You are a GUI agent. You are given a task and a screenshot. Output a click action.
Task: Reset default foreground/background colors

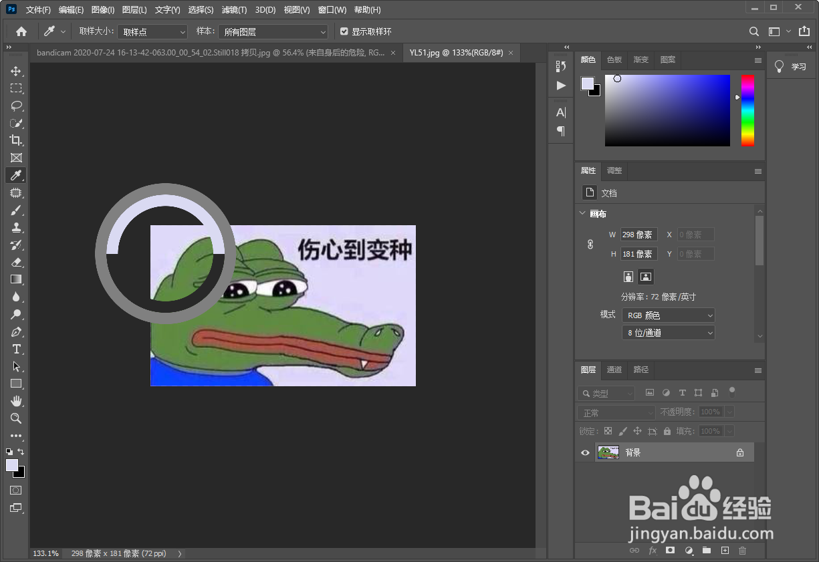(9, 452)
